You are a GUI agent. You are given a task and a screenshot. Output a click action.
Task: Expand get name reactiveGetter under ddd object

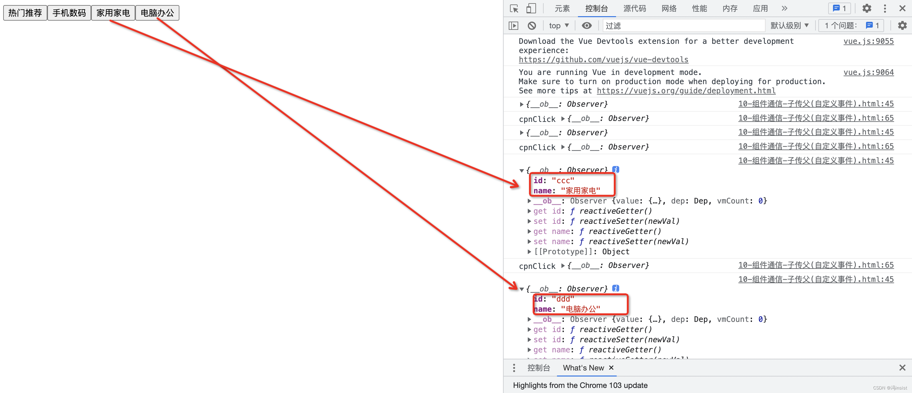click(x=529, y=350)
